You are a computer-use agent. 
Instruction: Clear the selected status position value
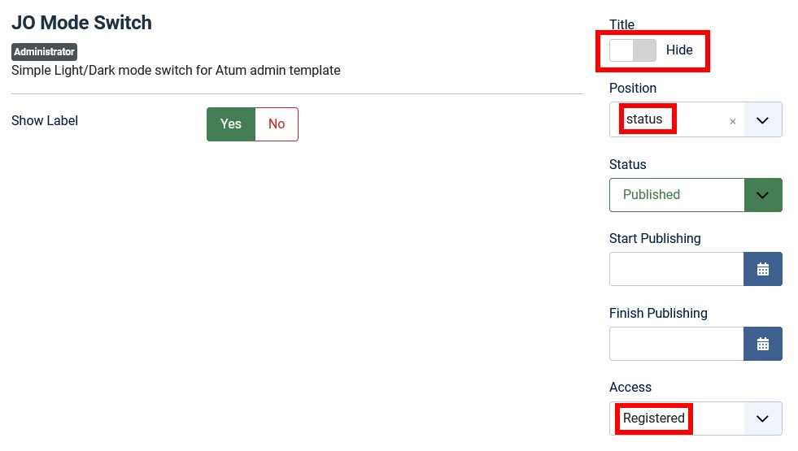coord(732,121)
